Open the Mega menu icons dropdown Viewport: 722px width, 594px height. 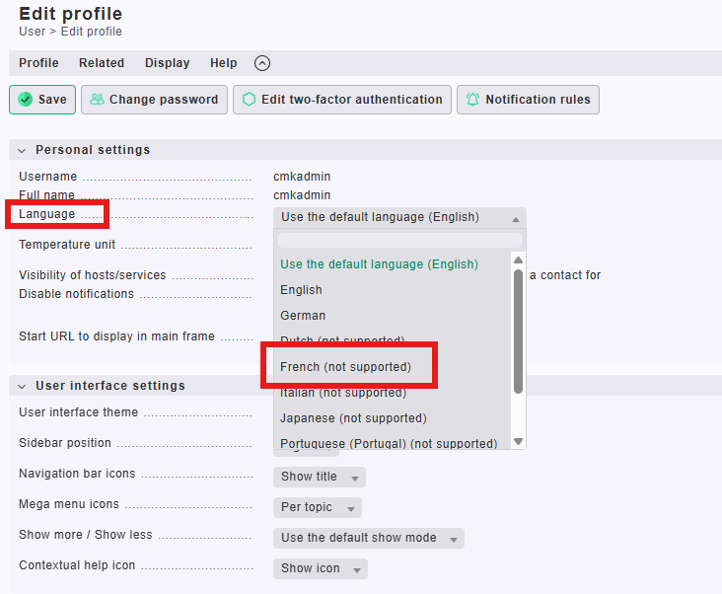(x=317, y=507)
